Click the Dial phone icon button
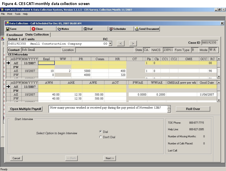Image resolution: width=226 pixels, height=171 pixels. pyautogui.click(x=88, y=29)
